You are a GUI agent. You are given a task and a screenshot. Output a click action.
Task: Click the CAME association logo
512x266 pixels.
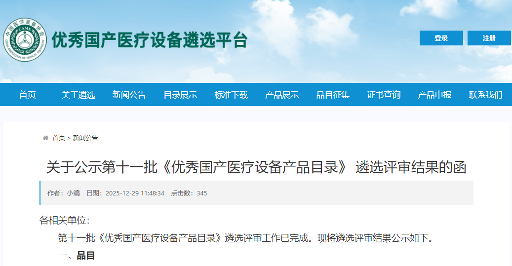coord(25,40)
